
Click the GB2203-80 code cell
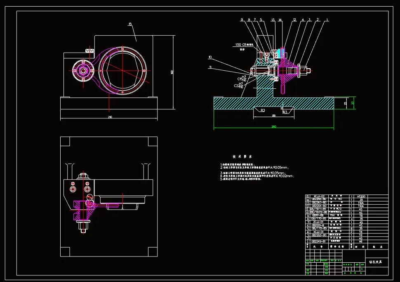point(319,235)
